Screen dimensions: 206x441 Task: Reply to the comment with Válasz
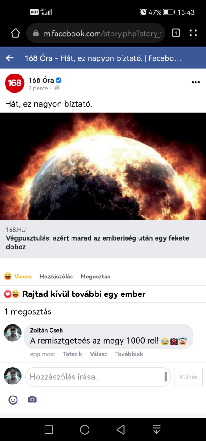coord(99,354)
